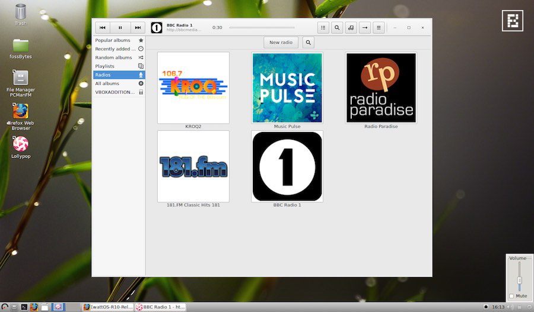Open All albums in sidebar
The image size is (534, 312).
point(119,83)
